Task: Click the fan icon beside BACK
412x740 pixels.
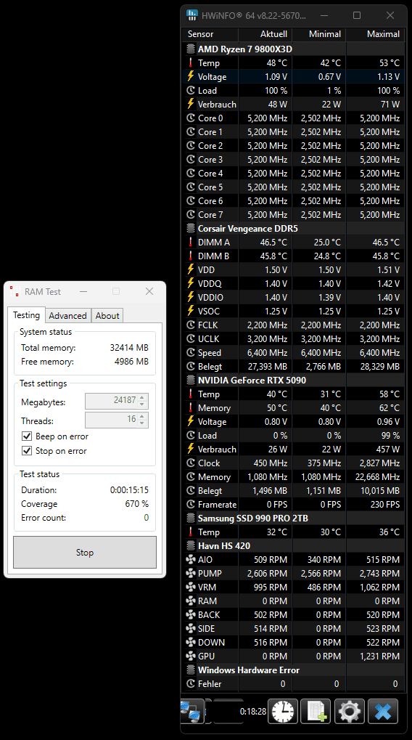Action: (x=191, y=614)
